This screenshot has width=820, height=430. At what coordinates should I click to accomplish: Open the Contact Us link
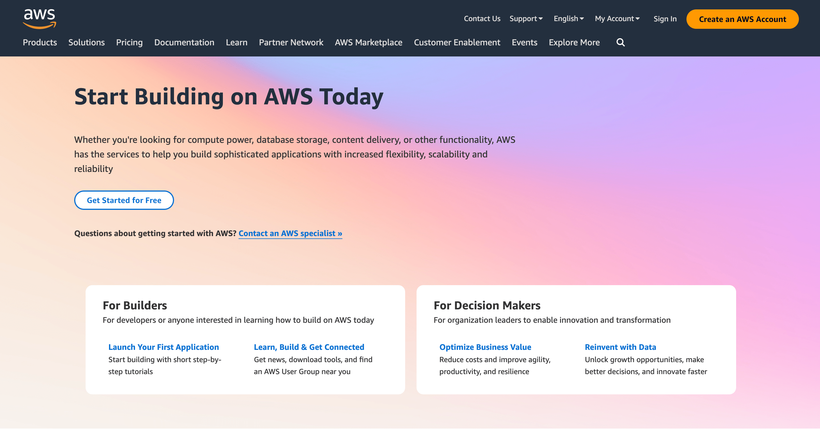coord(482,19)
